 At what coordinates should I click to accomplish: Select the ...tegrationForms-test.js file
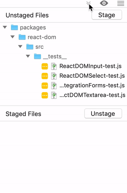tap(92, 85)
